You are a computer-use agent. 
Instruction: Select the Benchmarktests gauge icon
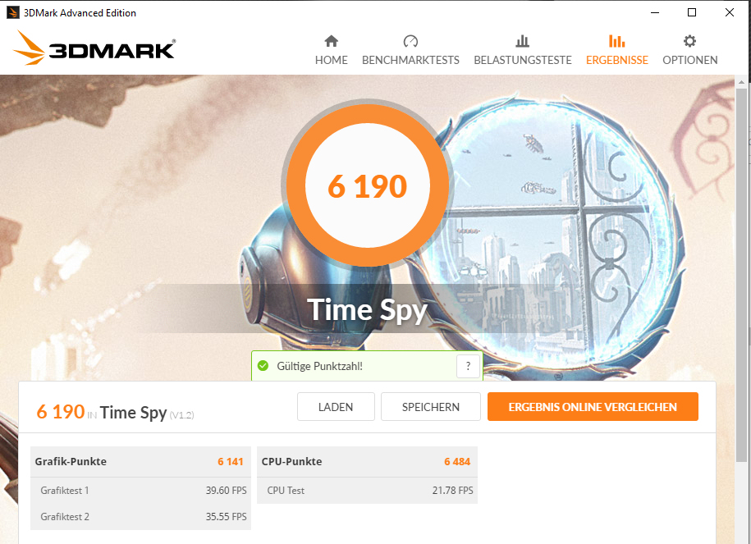point(410,41)
